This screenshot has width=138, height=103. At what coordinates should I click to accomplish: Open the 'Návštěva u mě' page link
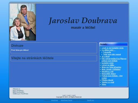tap(107, 72)
